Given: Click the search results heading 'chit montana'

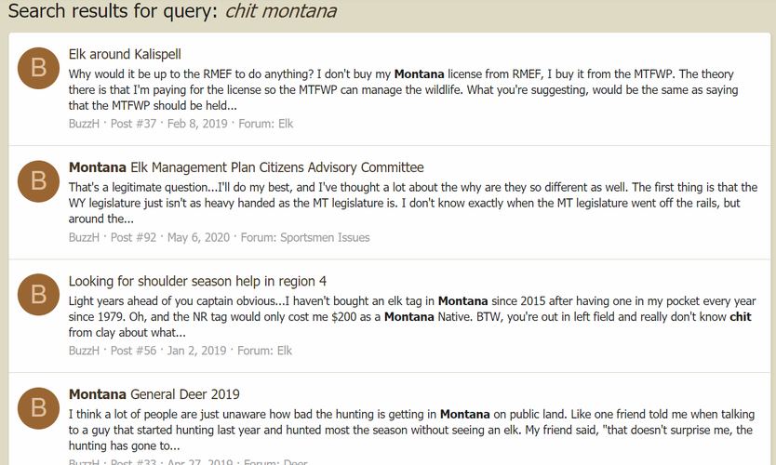Looking at the screenshot, I should [281, 11].
